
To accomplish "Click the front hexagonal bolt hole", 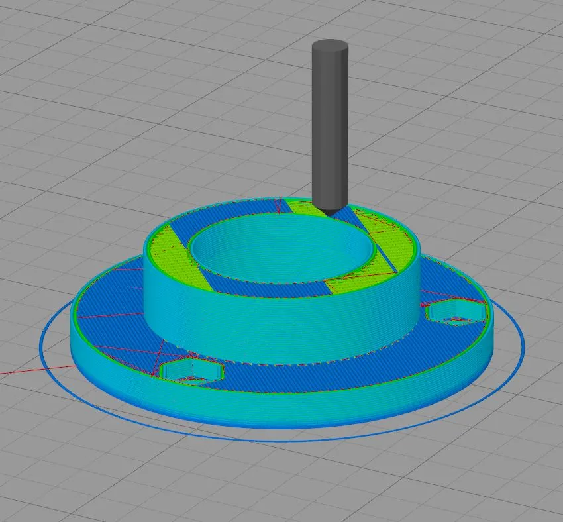I will (191, 370).
